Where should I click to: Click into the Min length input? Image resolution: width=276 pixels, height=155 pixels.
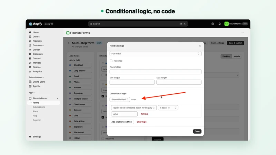[132, 82]
